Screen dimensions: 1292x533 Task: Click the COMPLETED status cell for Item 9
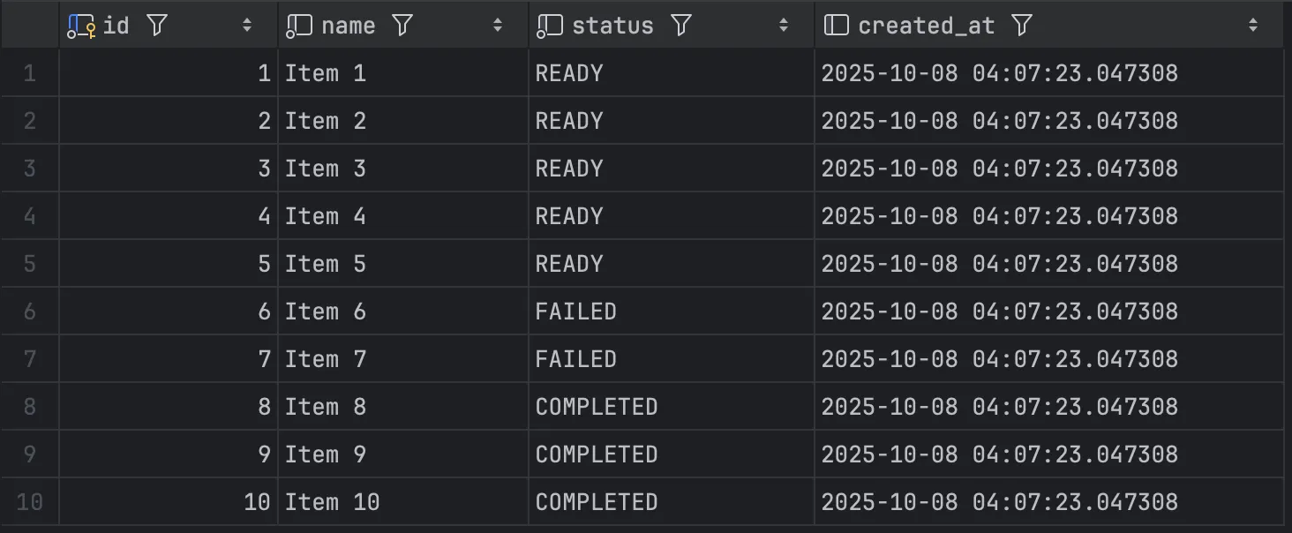coord(597,454)
